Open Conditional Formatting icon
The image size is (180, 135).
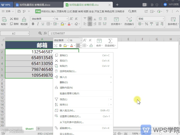(x=173, y=19)
